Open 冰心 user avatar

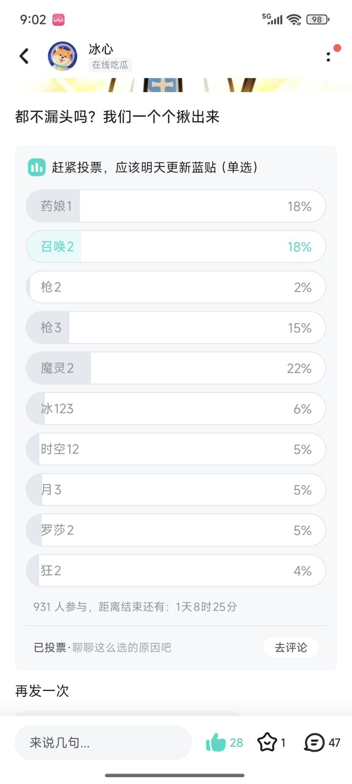(x=63, y=56)
